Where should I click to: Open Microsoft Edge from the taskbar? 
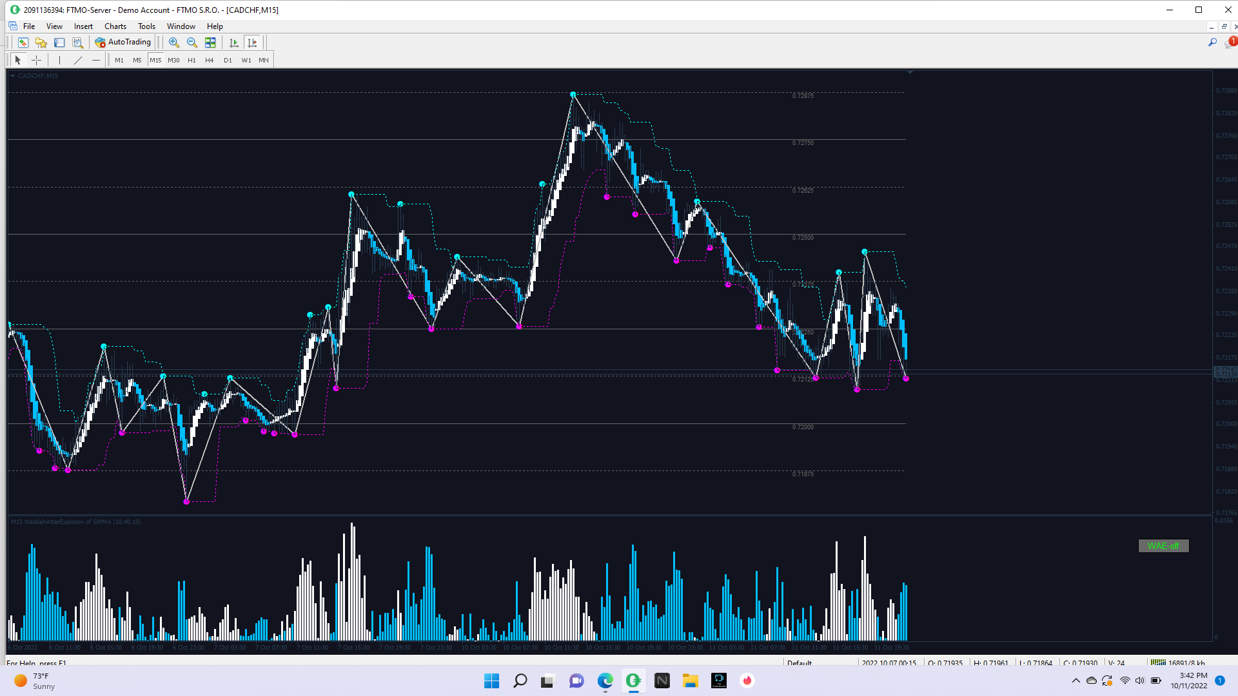[605, 681]
